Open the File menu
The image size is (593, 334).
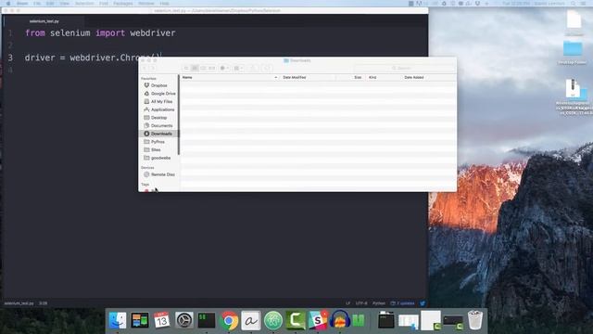tap(37, 4)
